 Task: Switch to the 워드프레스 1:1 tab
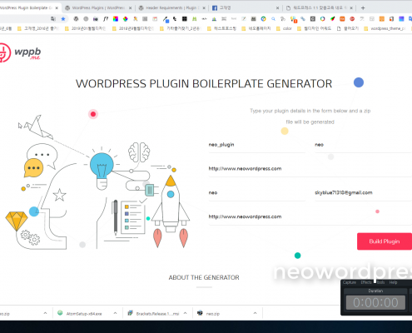click(x=319, y=8)
